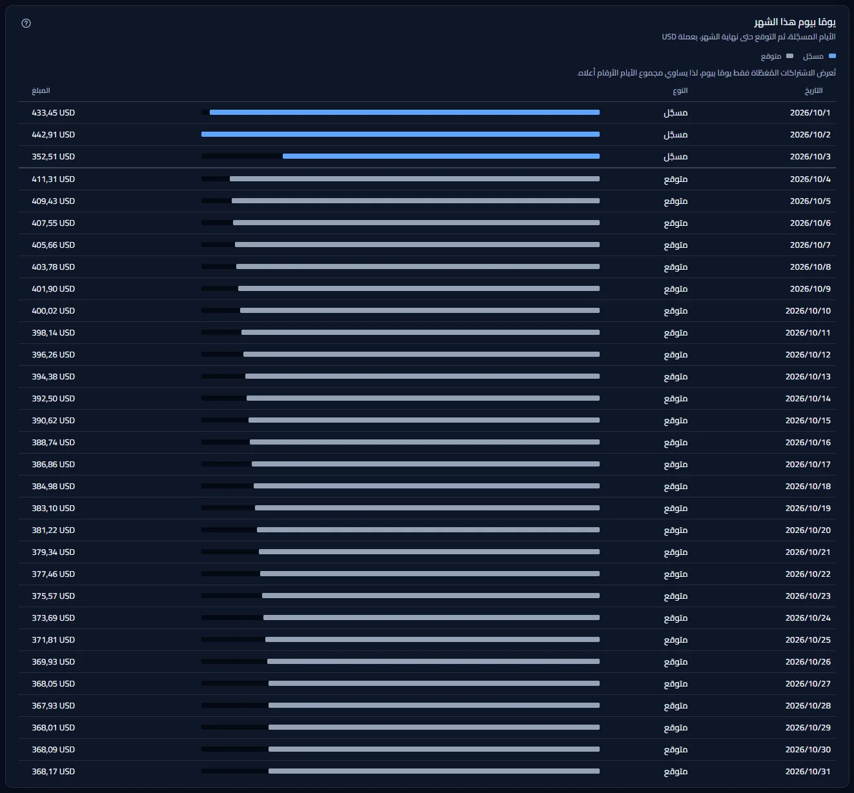Click the blue مسجّل legend swatch
This screenshot has height=793, width=854.
pos(832,56)
